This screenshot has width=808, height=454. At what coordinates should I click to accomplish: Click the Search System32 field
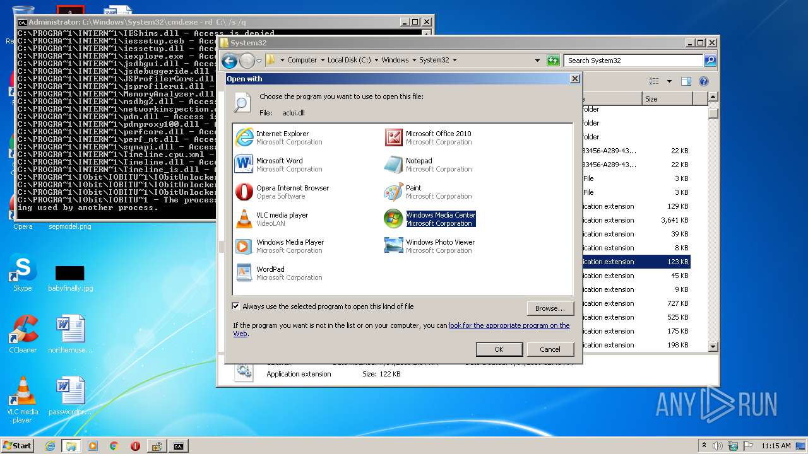click(633, 61)
